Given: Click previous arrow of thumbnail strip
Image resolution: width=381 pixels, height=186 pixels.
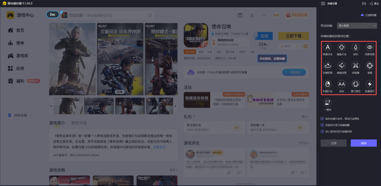Looking at the screenshot, I should click(51, 106).
